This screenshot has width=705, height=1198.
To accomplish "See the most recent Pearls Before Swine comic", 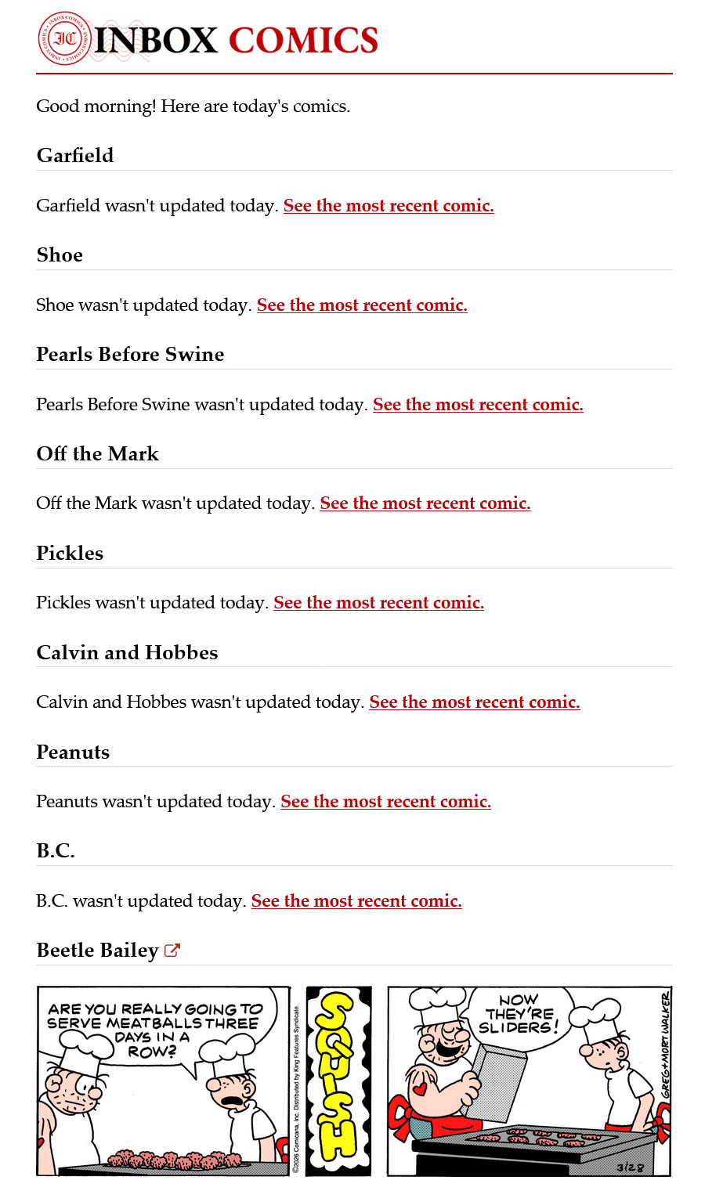I will [x=478, y=405].
